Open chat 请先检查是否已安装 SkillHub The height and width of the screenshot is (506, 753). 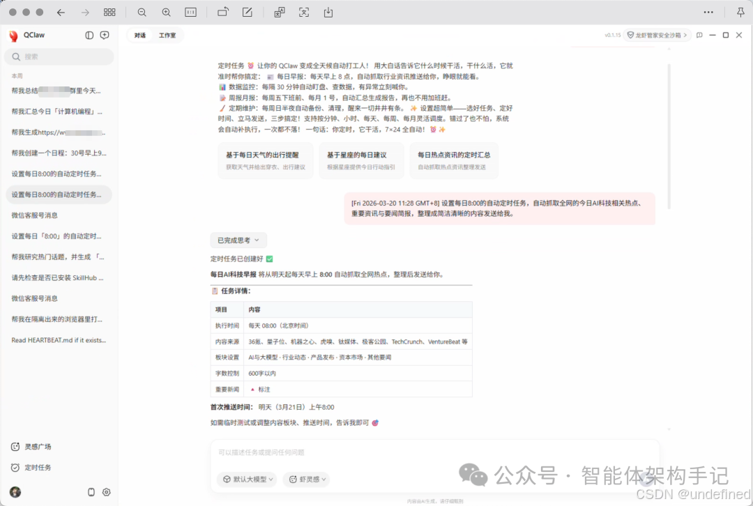[x=59, y=277]
